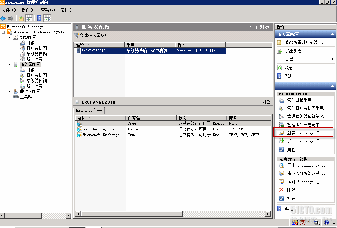
Task: Click 管理诊断日志记录 action text
Action: (x=306, y=125)
